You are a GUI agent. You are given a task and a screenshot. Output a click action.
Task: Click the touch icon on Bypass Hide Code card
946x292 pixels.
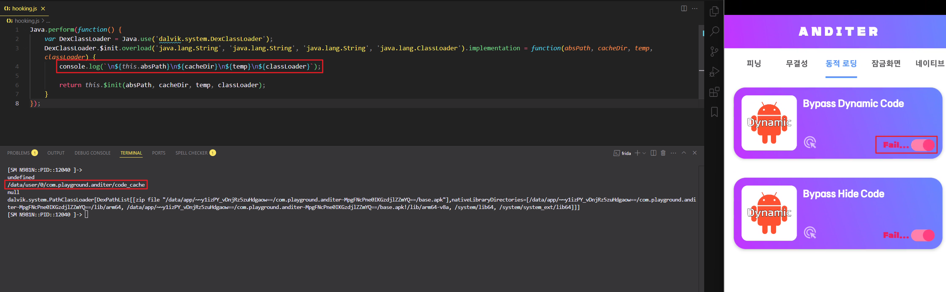[x=810, y=233]
